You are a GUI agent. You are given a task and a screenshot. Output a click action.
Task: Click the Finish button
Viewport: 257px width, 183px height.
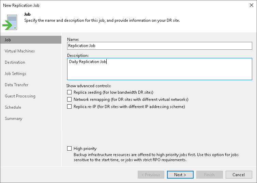pyautogui.click(x=209, y=175)
